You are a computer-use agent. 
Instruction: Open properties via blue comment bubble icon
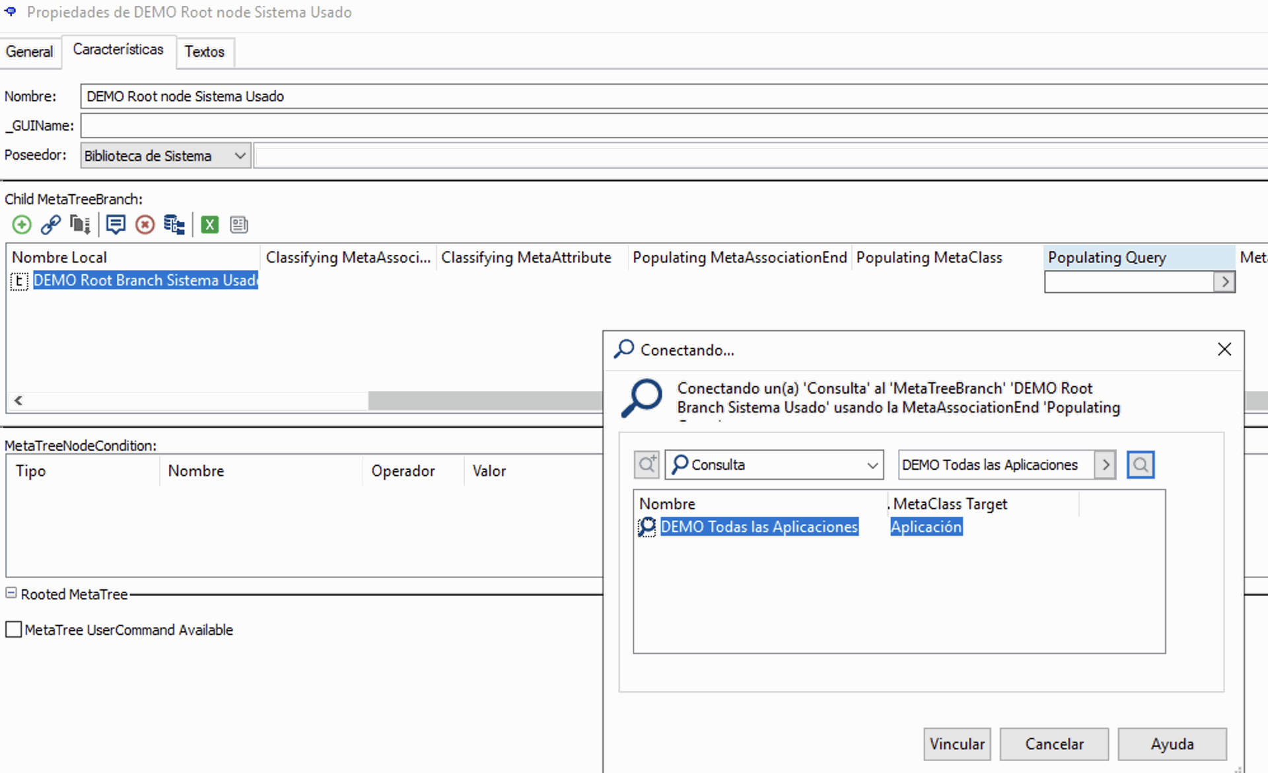click(116, 225)
